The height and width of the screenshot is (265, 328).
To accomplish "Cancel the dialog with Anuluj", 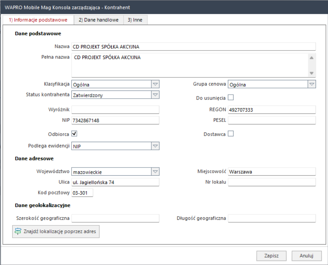I will click(x=306, y=256).
